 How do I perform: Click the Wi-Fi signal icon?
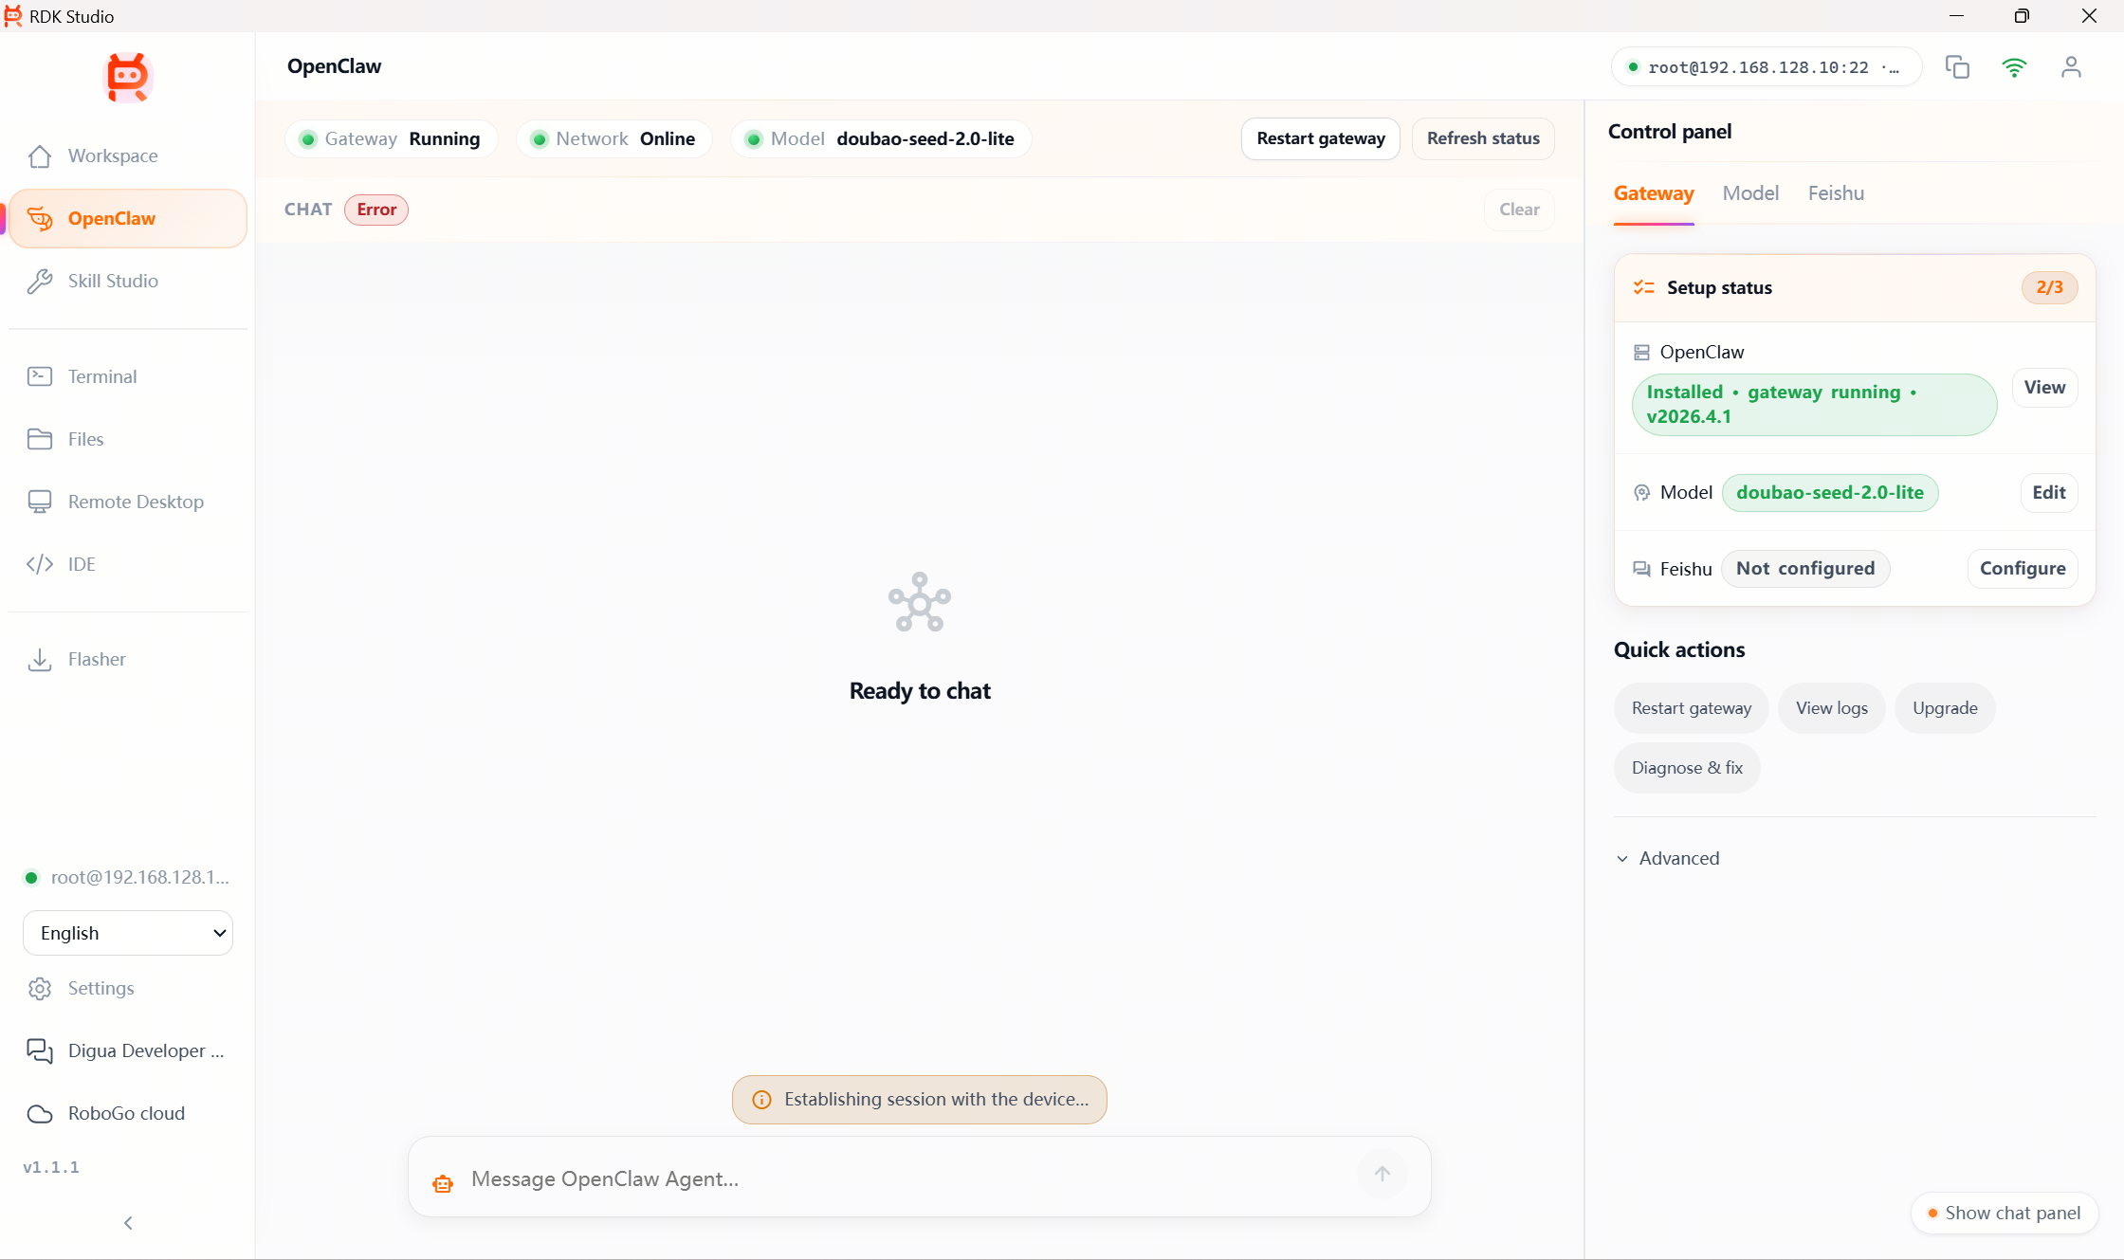[x=2014, y=67]
